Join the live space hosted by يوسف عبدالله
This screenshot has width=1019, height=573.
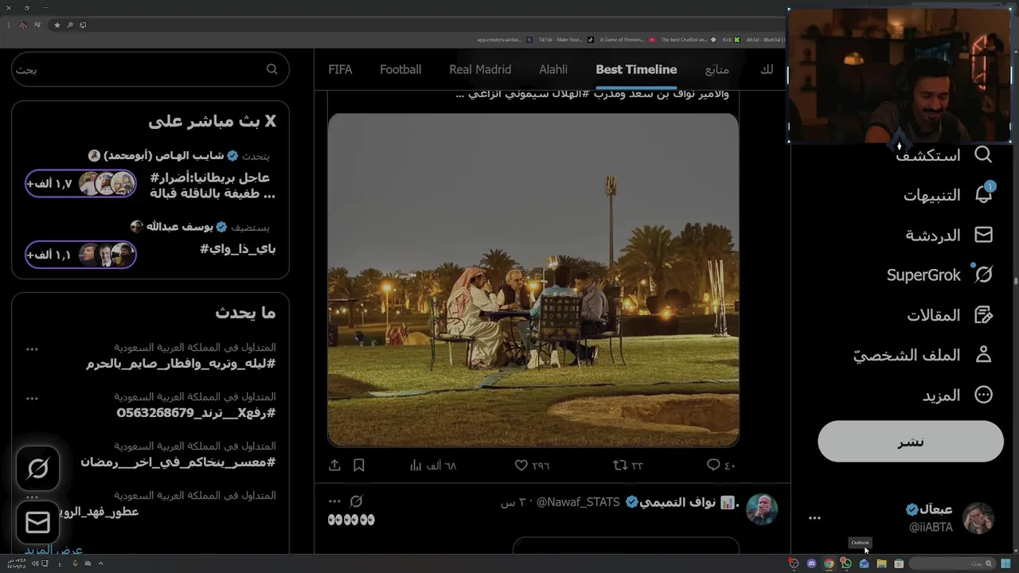click(x=80, y=255)
